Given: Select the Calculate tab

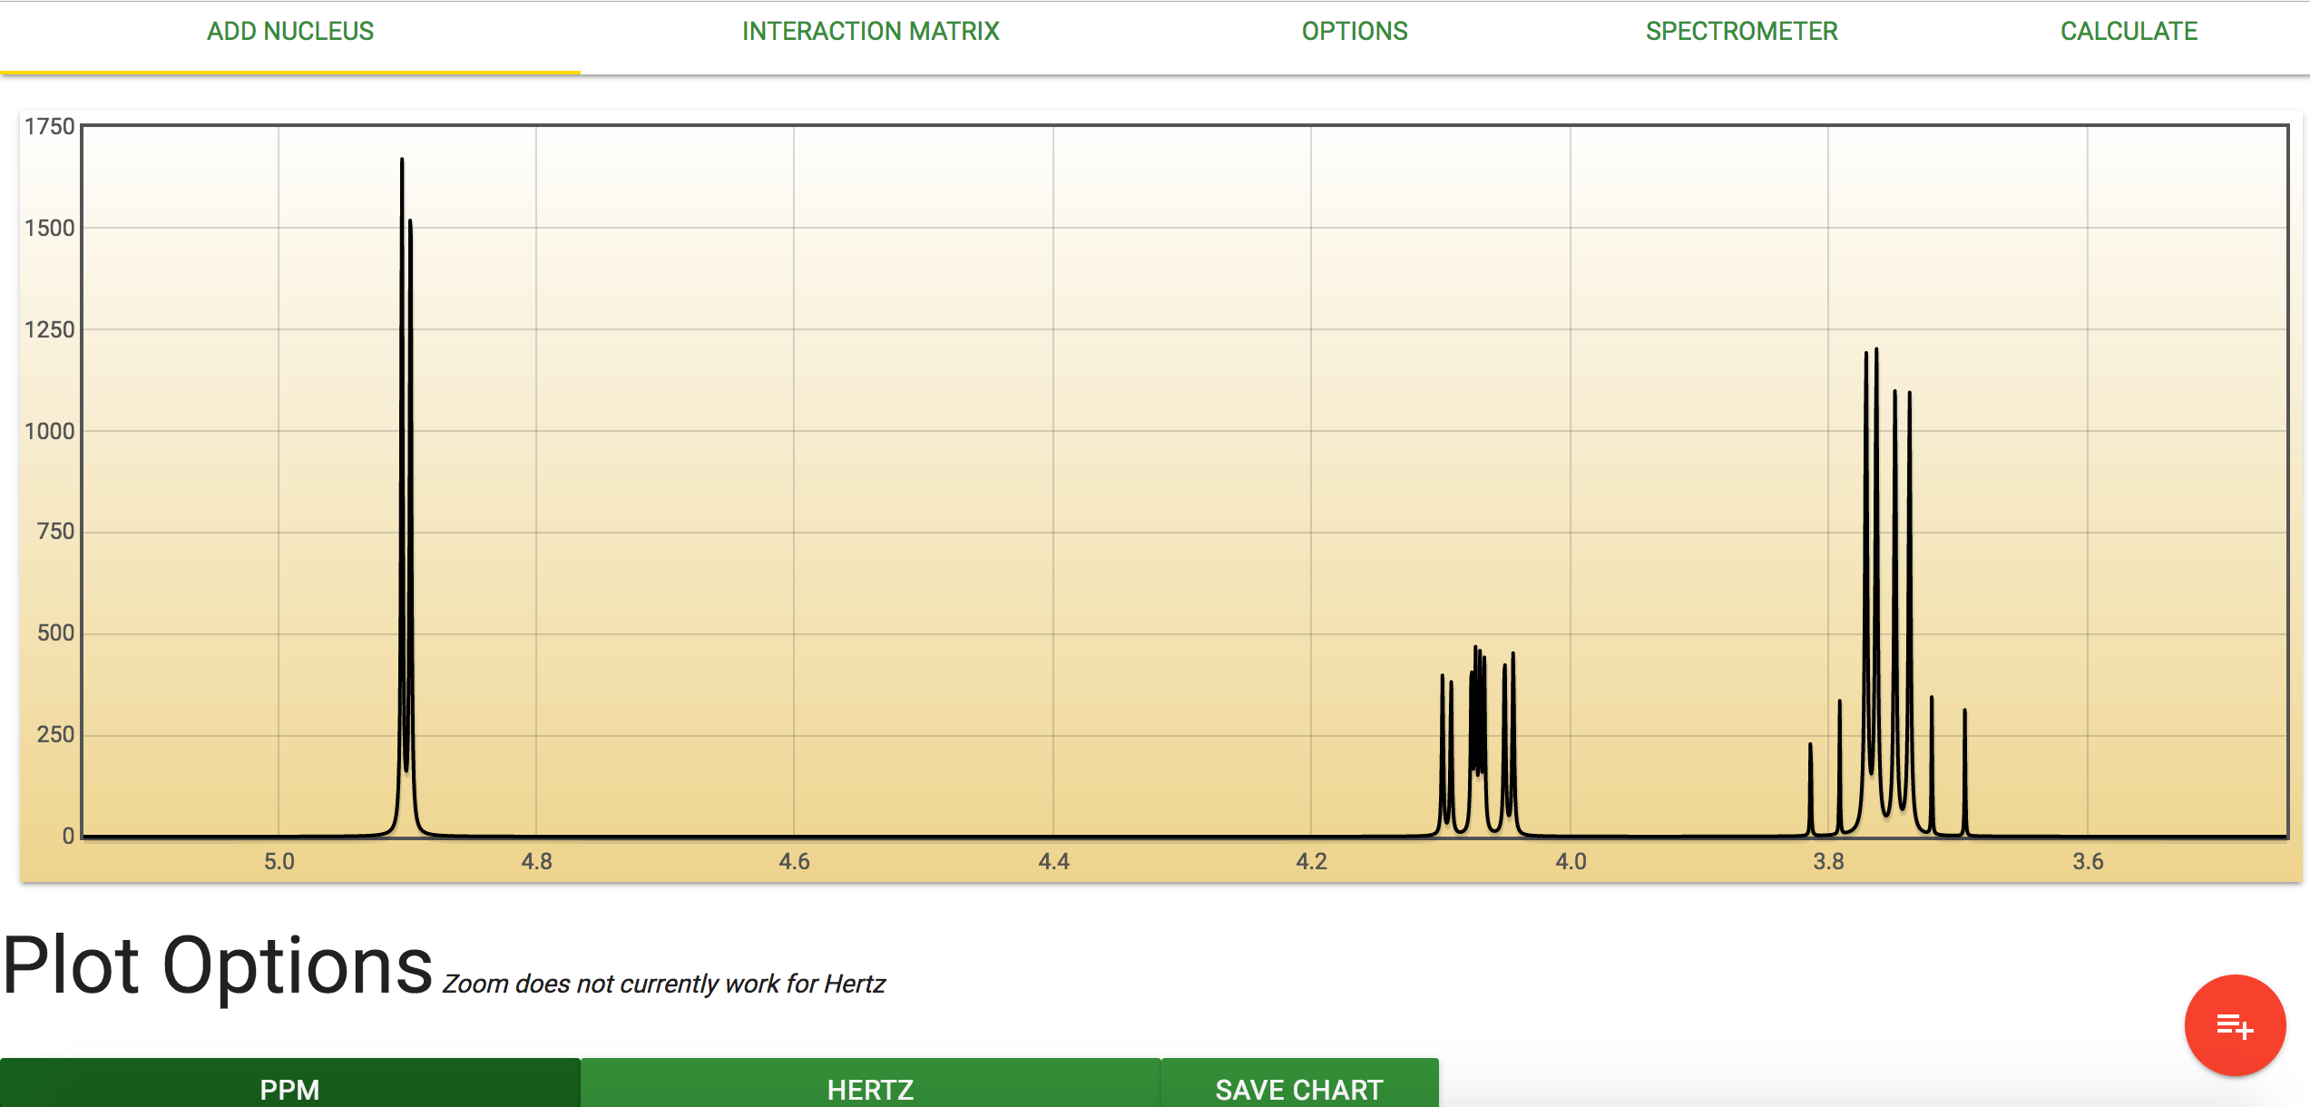Looking at the screenshot, I should tap(2128, 31).
